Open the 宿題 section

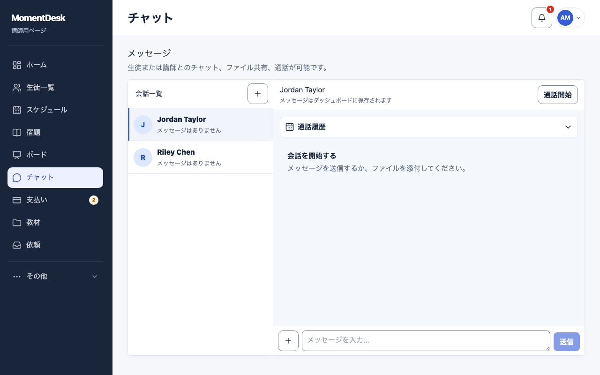(x=55, y=132)
